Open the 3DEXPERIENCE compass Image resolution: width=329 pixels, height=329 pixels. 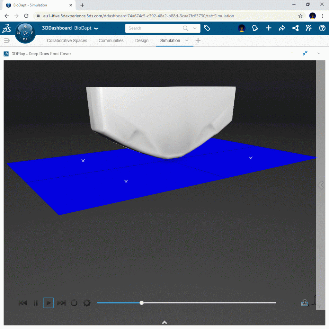click(x=25, y=33)
